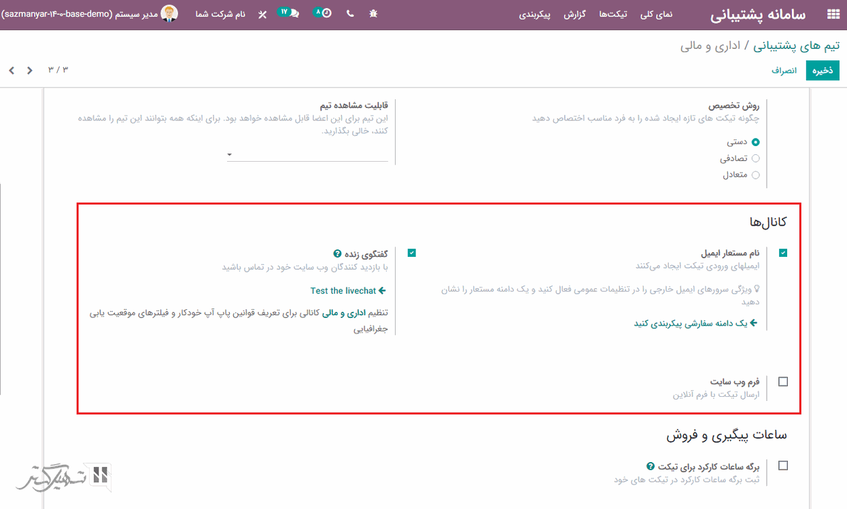Image resolution: width=847 pixels, height=509 pixels.
Task: Click the ذخیره save button
Action: (x=823, y=71)
